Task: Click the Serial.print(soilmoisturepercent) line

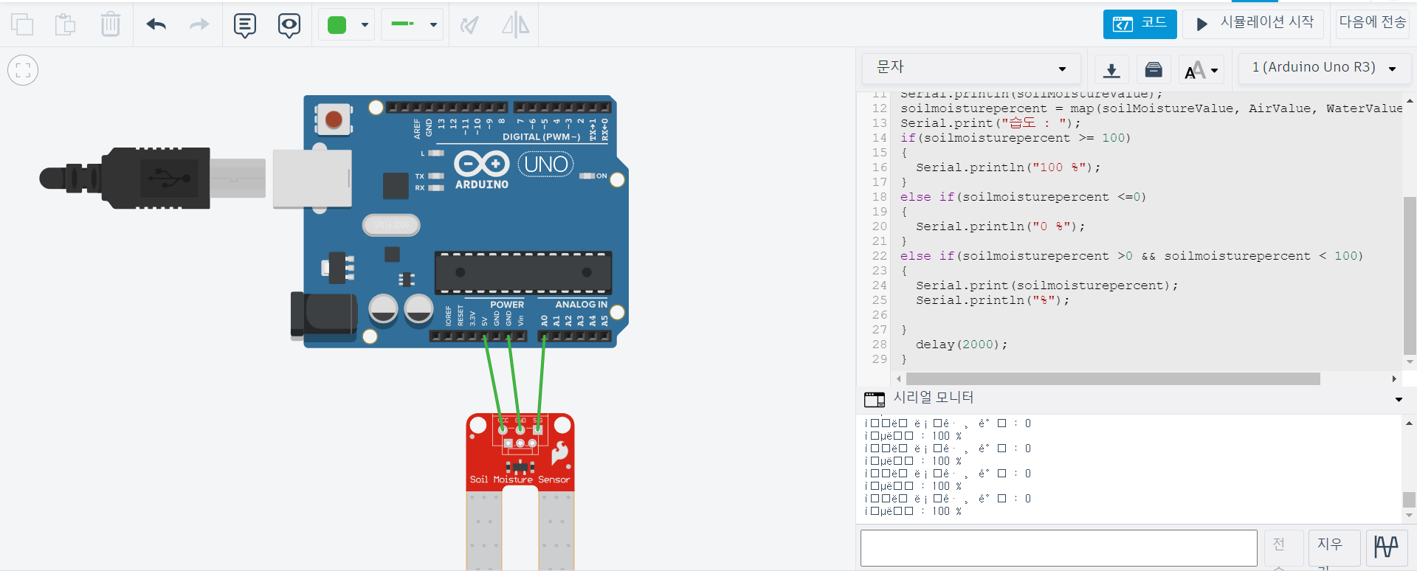Action: click(x=1047, y=285)
